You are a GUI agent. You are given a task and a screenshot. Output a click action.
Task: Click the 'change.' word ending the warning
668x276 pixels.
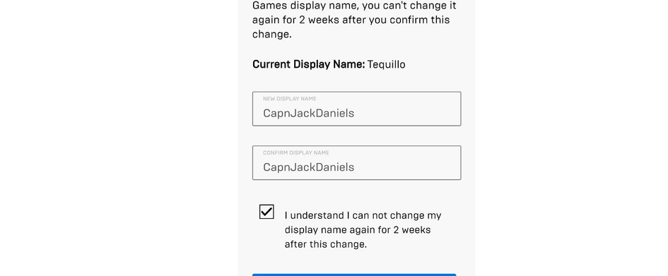click(x=272, y=35)
